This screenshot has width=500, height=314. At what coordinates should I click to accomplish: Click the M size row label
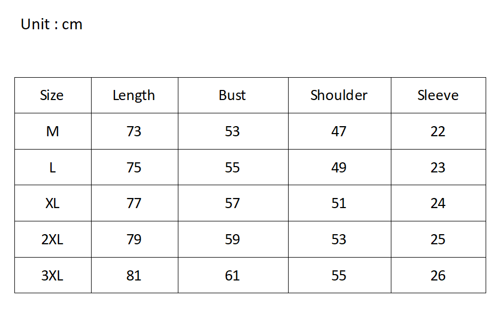[x=52, y=131]
